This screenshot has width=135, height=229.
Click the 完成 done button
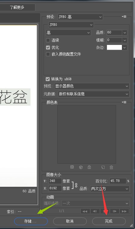point(109,221)
